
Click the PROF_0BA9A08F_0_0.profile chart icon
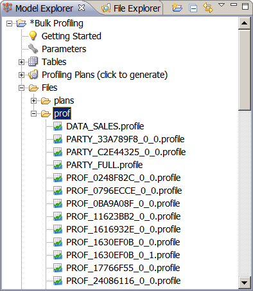[x=58, y=203]
